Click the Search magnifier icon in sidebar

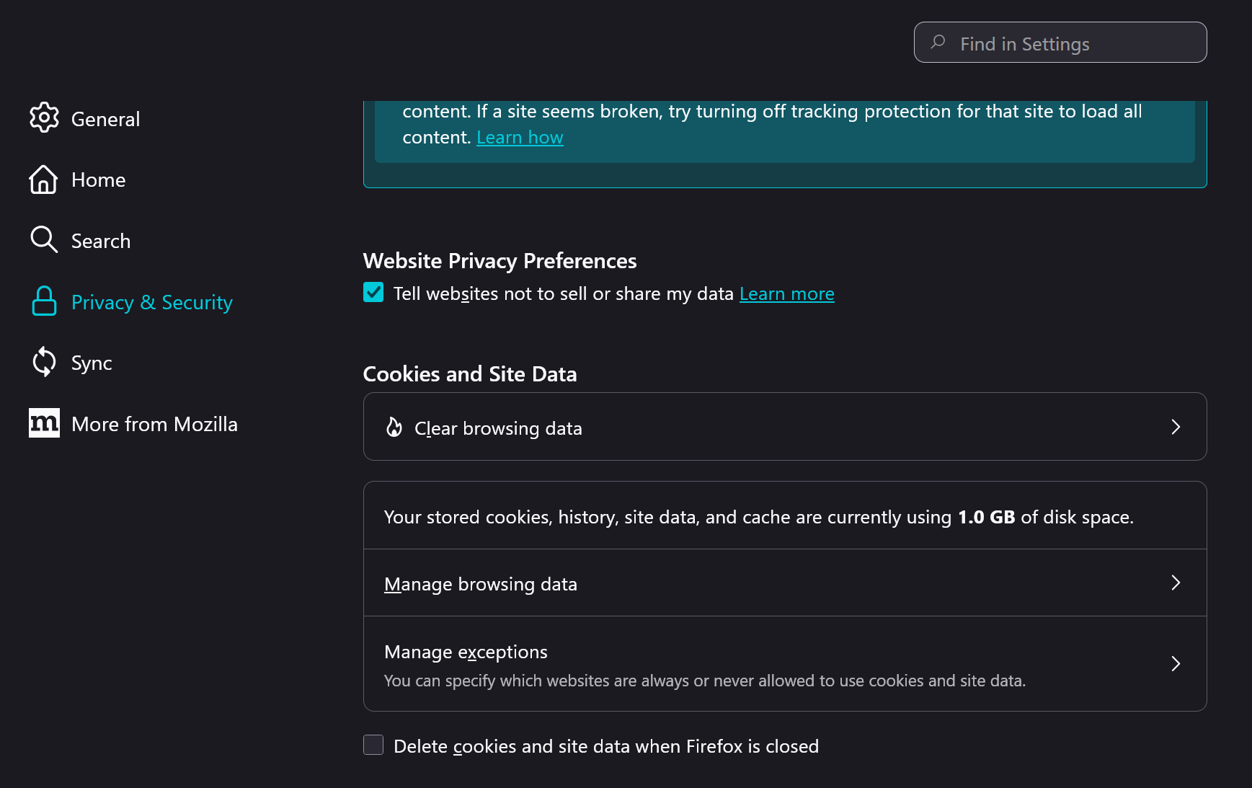[44, 240]
